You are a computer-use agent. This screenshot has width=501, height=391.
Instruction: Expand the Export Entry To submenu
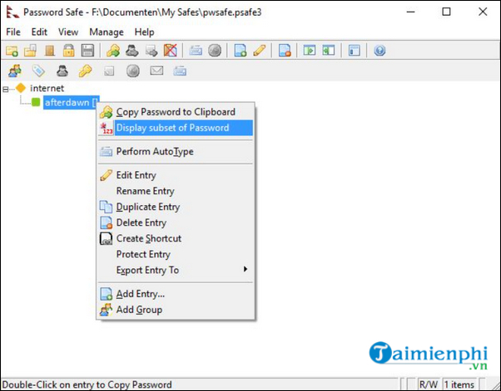pyautogui.click(x=176, y=271)
